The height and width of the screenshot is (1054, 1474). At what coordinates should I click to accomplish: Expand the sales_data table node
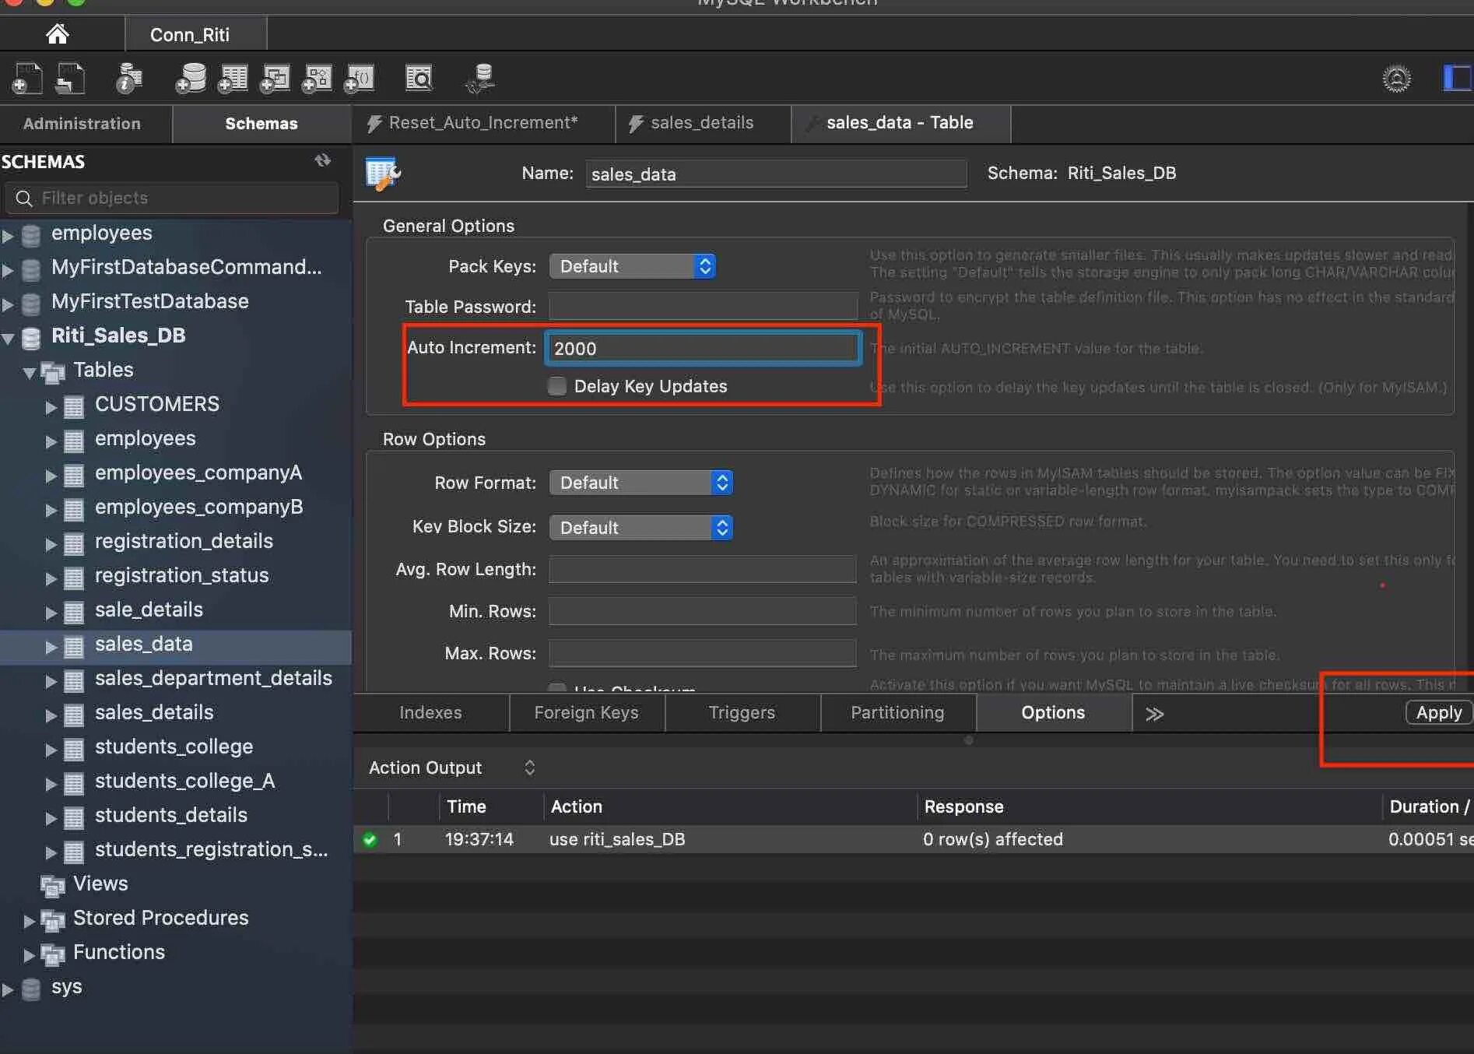point(51,646)
